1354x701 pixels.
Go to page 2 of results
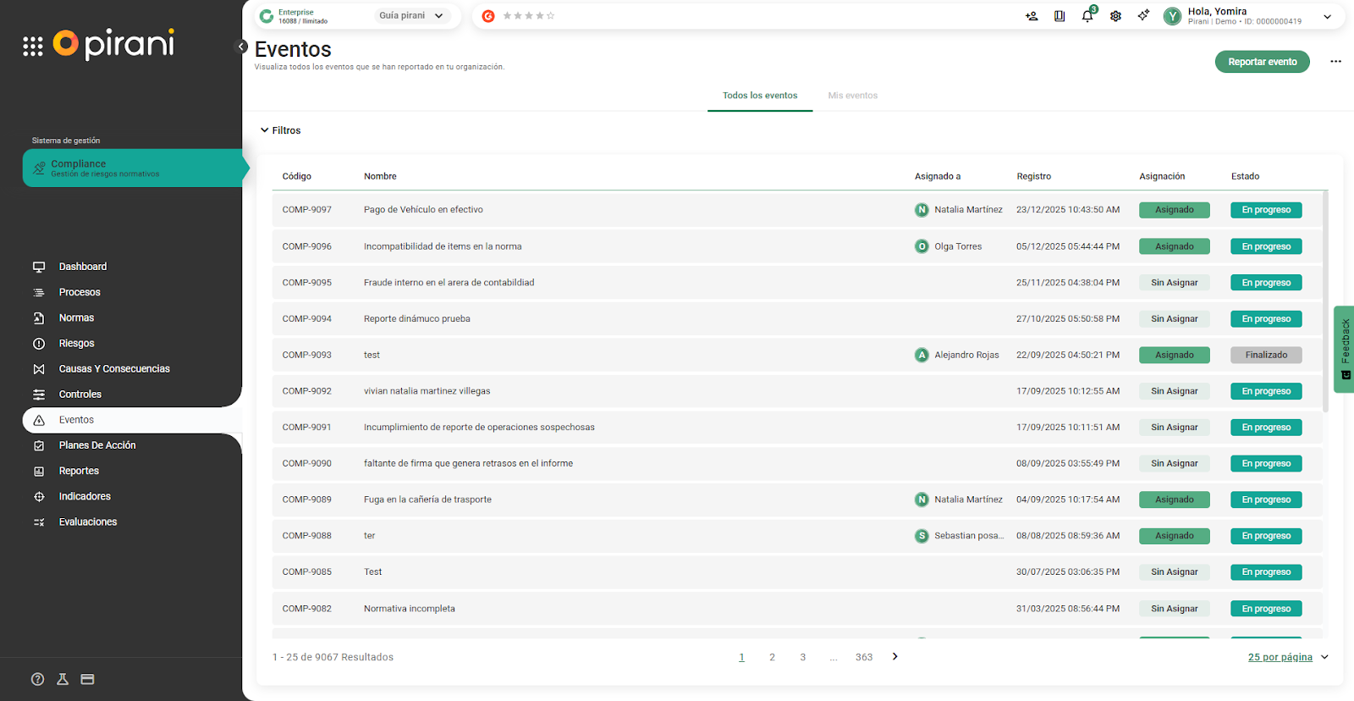point(772,657)
